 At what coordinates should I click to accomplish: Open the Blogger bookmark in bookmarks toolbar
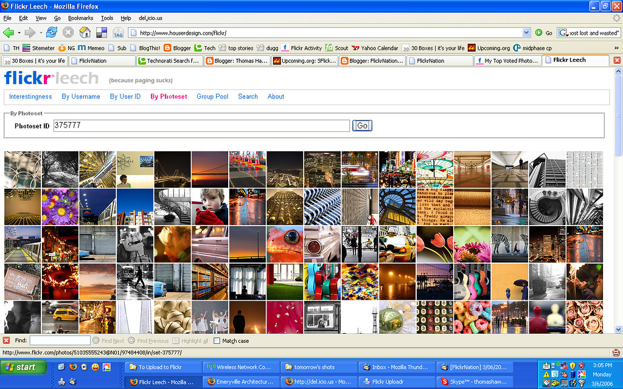point(177,48)
